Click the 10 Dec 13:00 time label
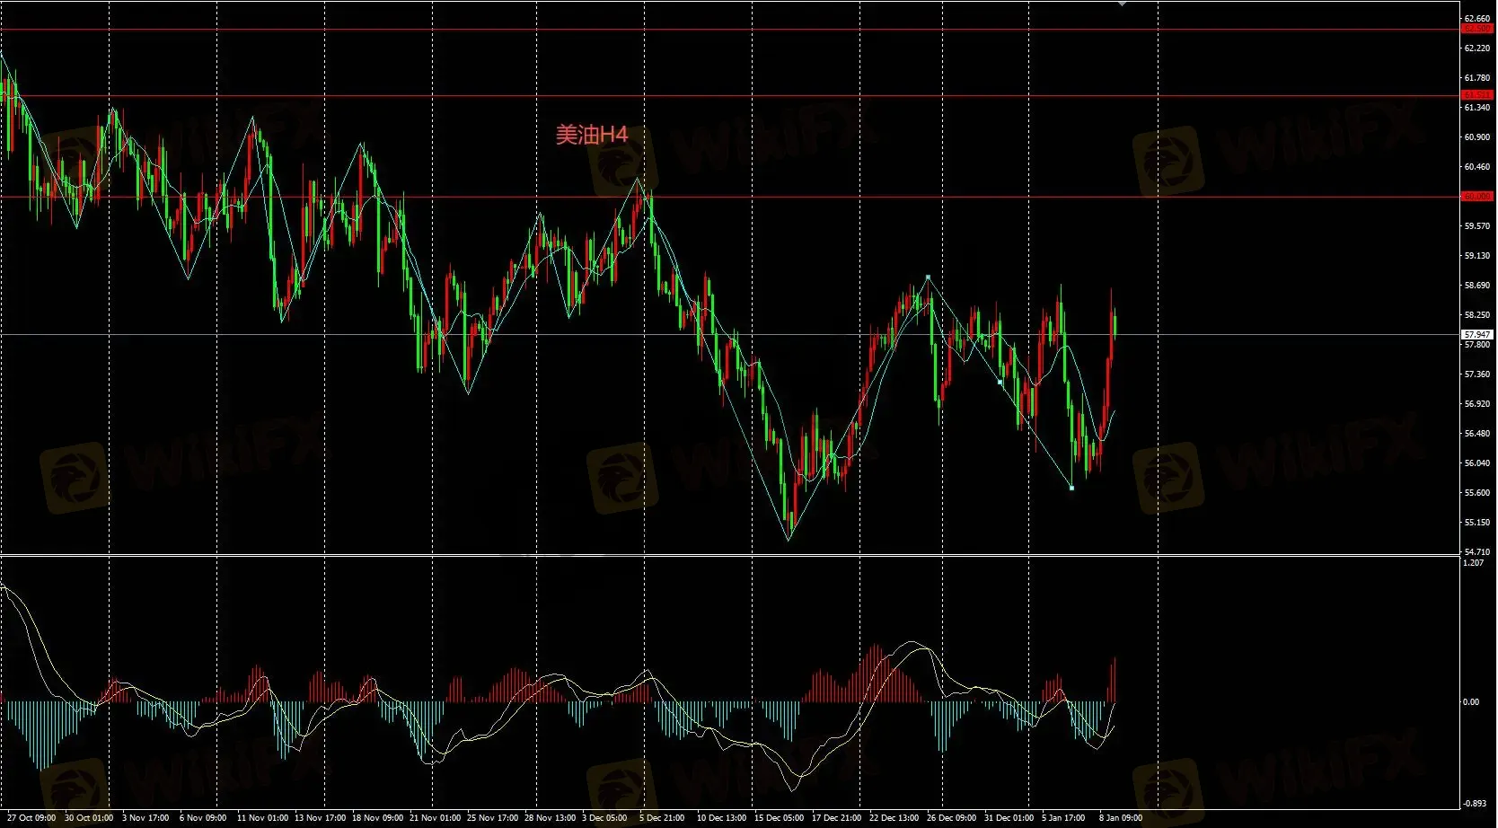The height and width of the screenshot is (828, 1498). [721, 818]
